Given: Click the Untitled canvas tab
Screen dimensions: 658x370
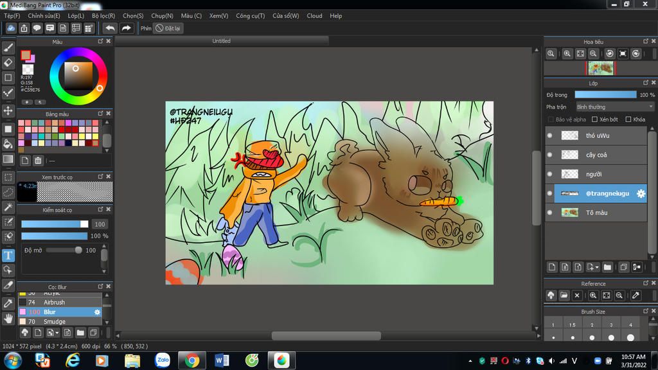Looking at the screenshot, I should point(221,40).
